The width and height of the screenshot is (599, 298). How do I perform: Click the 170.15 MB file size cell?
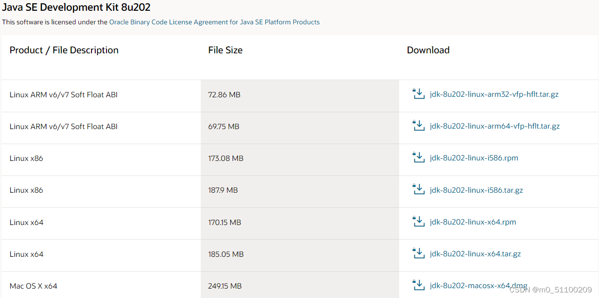coord(300,223)
